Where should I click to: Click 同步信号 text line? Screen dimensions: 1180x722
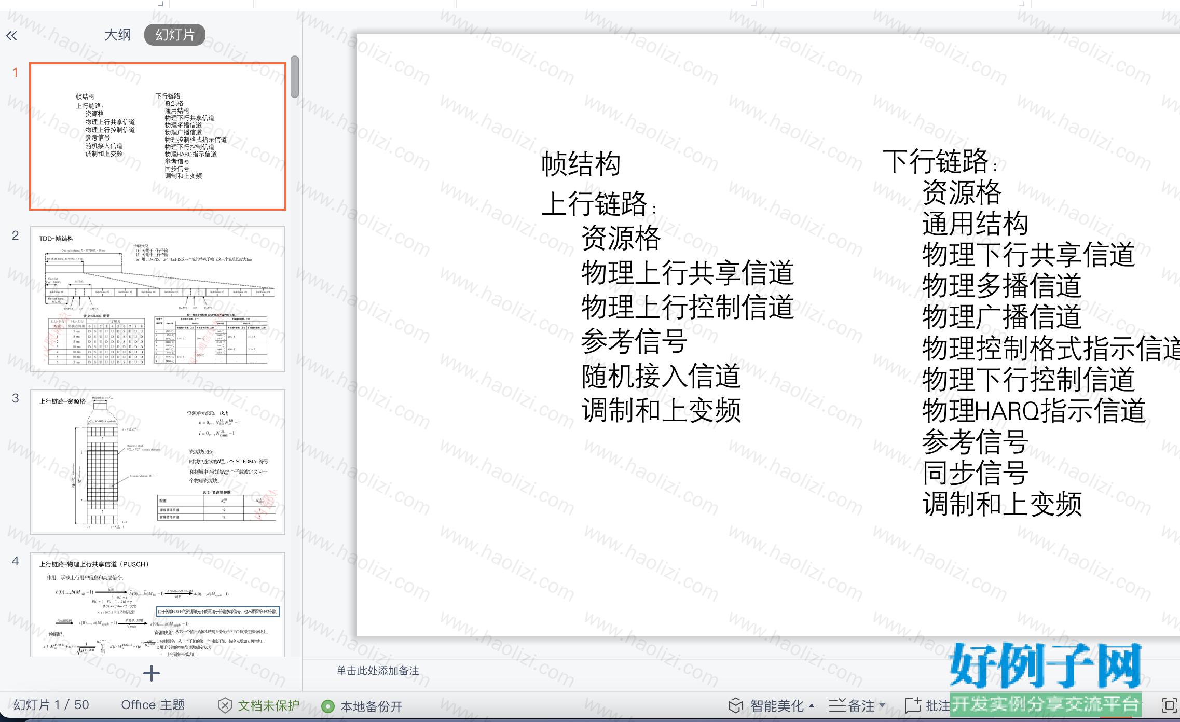pos(975,473)
